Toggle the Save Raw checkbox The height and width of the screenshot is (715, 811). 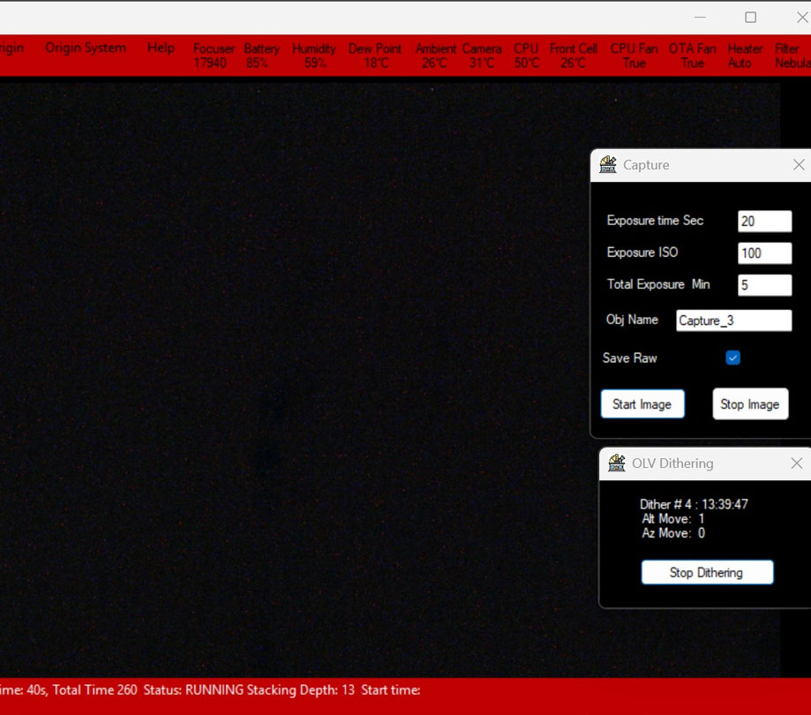click(732, 357)
